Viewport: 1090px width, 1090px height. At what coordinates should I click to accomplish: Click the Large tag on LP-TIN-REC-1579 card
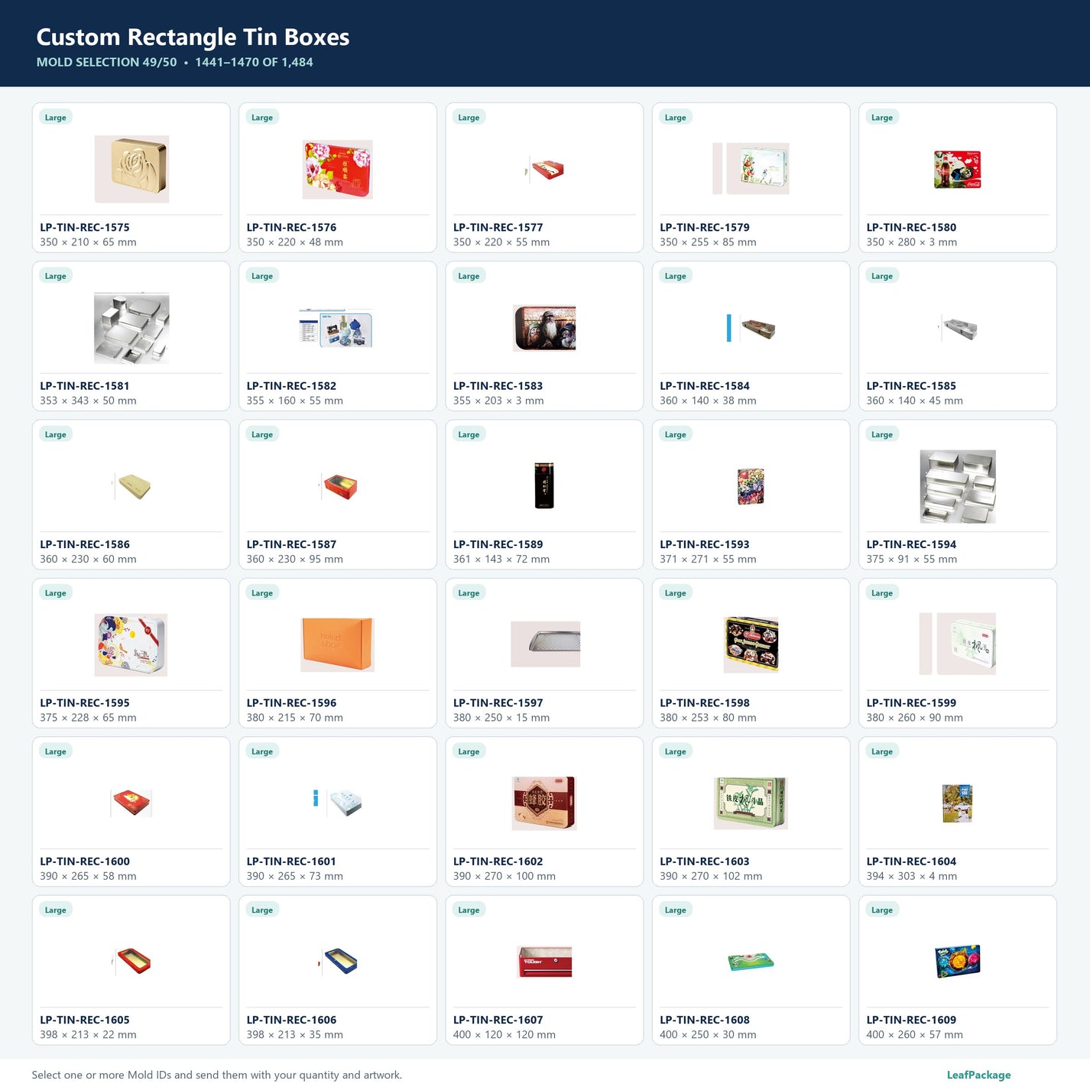675,117
